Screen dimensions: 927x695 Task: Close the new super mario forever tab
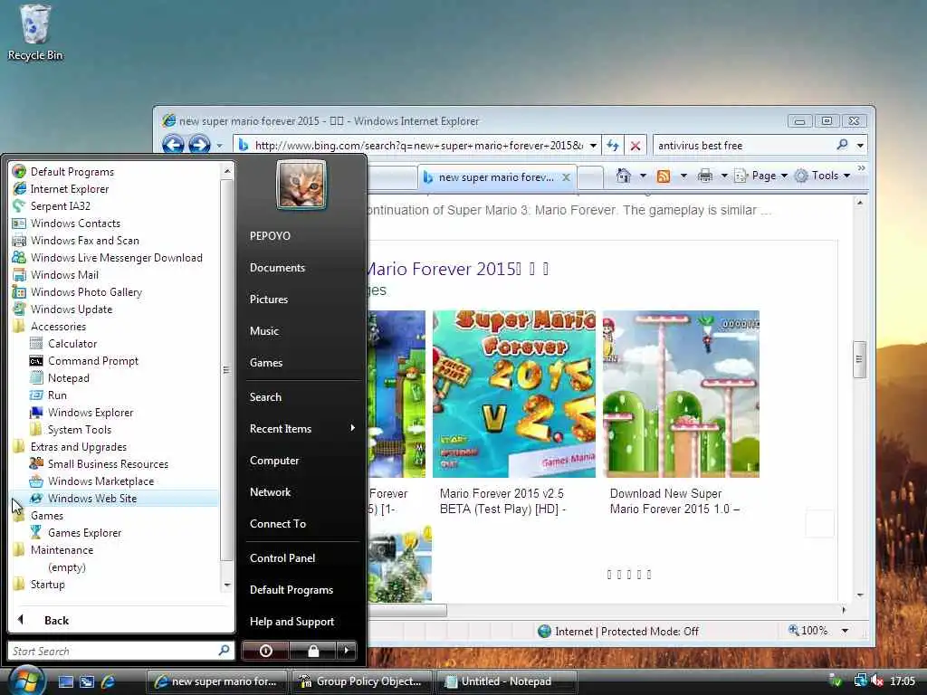click(566, 177)
